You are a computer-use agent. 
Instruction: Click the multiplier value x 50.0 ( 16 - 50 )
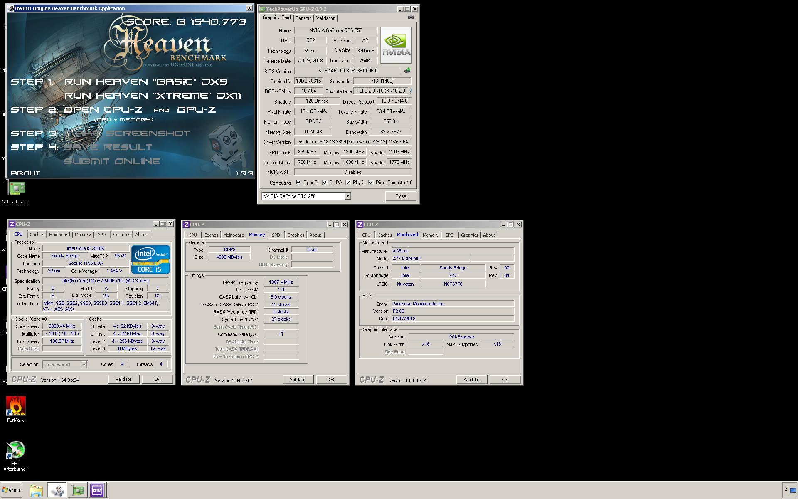62,334
